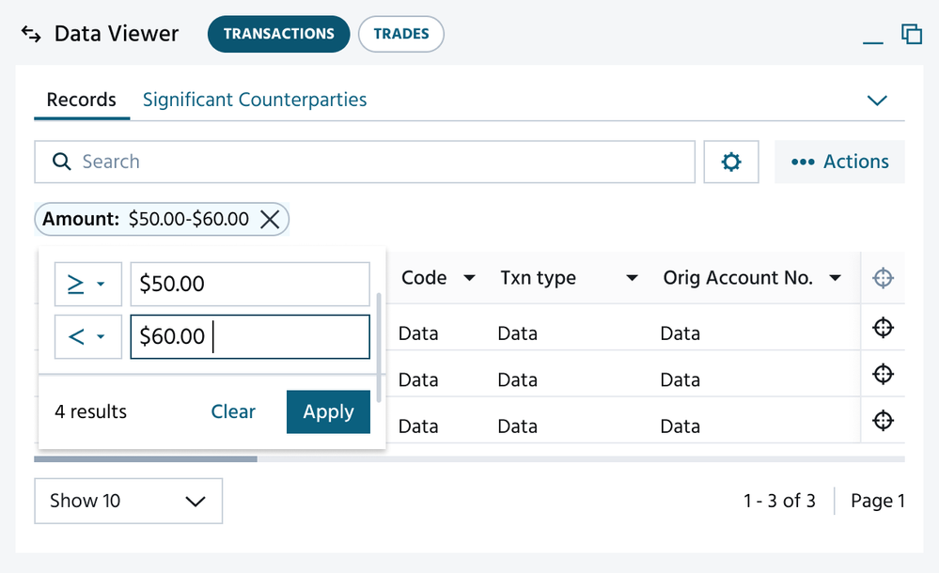The height and width of the screenshot is (573, 939).
Task: Collapse the panel using the chevron arrow
Action: [x=876, y=101]
